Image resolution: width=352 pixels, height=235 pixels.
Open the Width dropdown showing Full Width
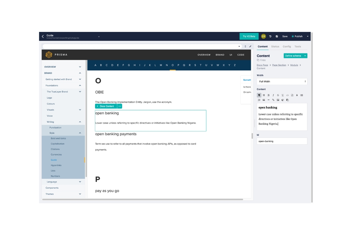point(282,82)
